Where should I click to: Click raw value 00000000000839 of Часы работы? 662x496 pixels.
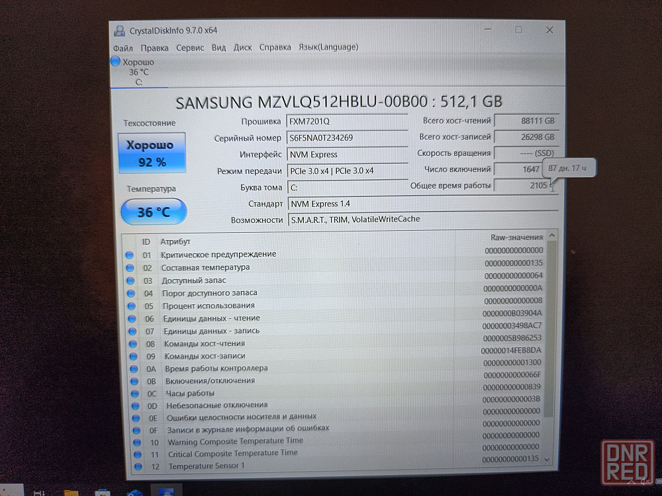[512, 387]
